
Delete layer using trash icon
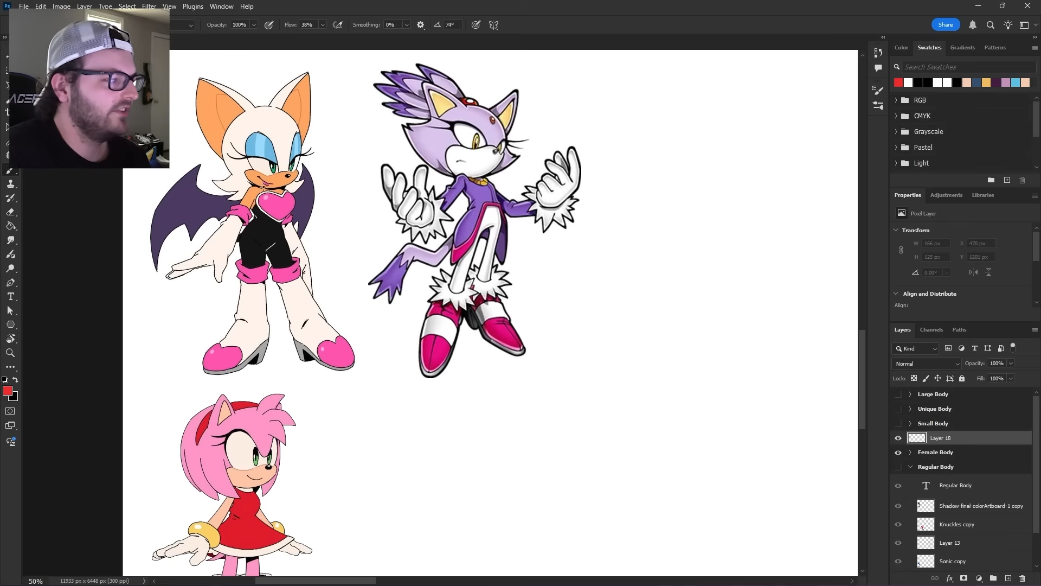coord(1023,578)
